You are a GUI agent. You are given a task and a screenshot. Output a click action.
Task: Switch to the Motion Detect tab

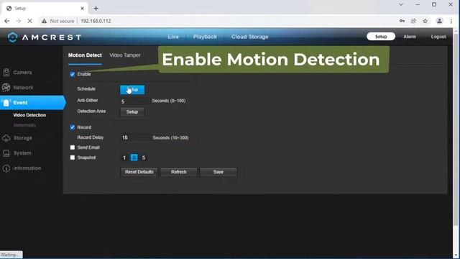point(85,55)
